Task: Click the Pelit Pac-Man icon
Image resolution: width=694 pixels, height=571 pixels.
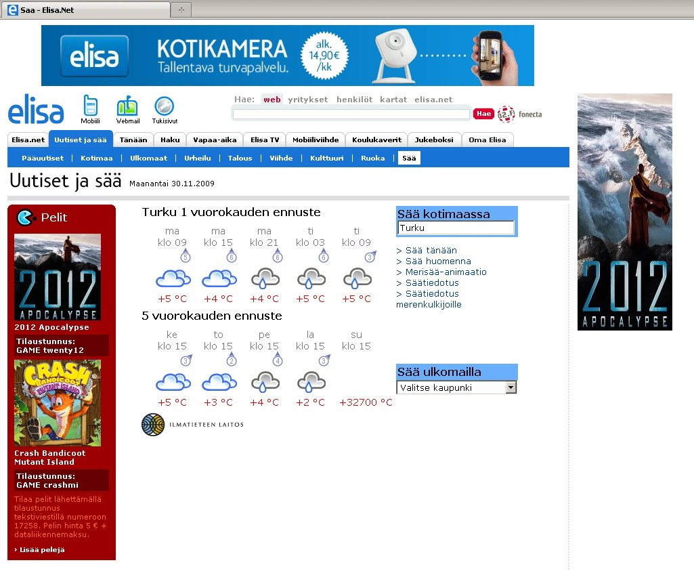Action: pyautogui.click(x=25, y=217)
